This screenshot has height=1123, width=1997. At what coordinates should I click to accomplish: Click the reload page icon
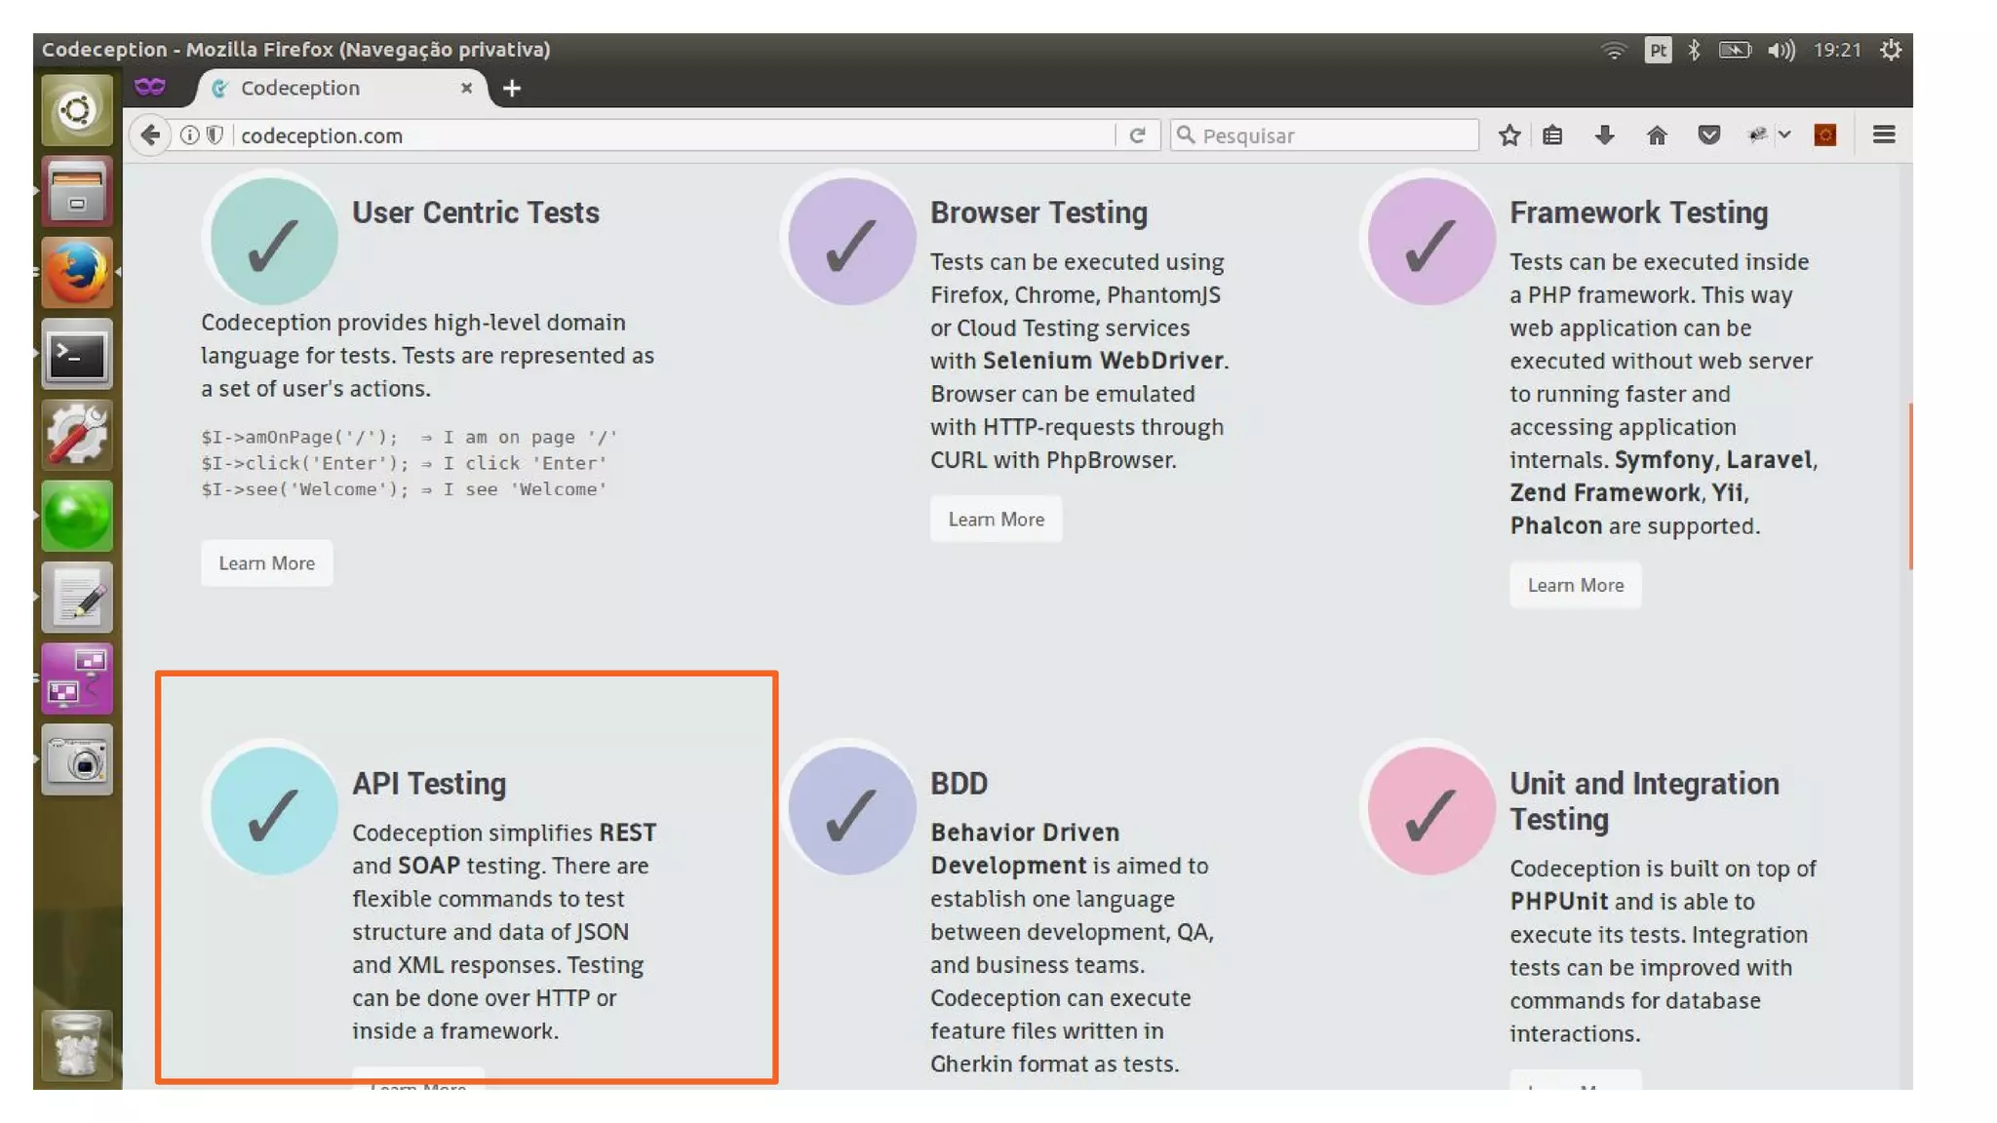pos(1137,136)
